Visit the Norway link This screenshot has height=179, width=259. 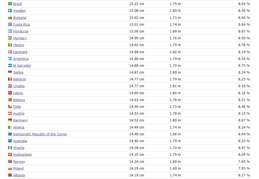click(x=19, y=162)
